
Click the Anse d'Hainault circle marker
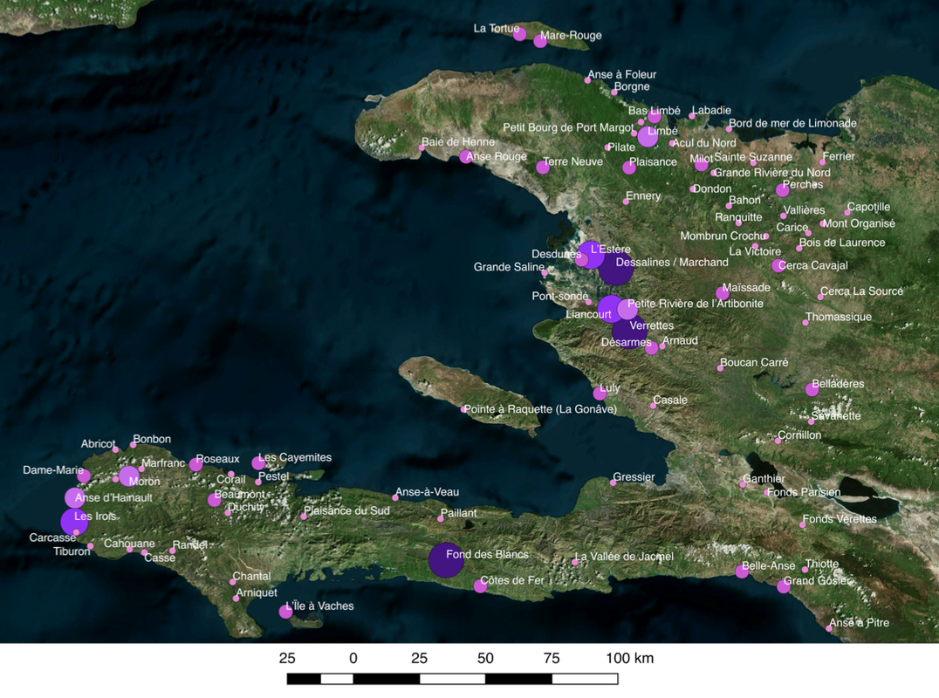point(75,498)
